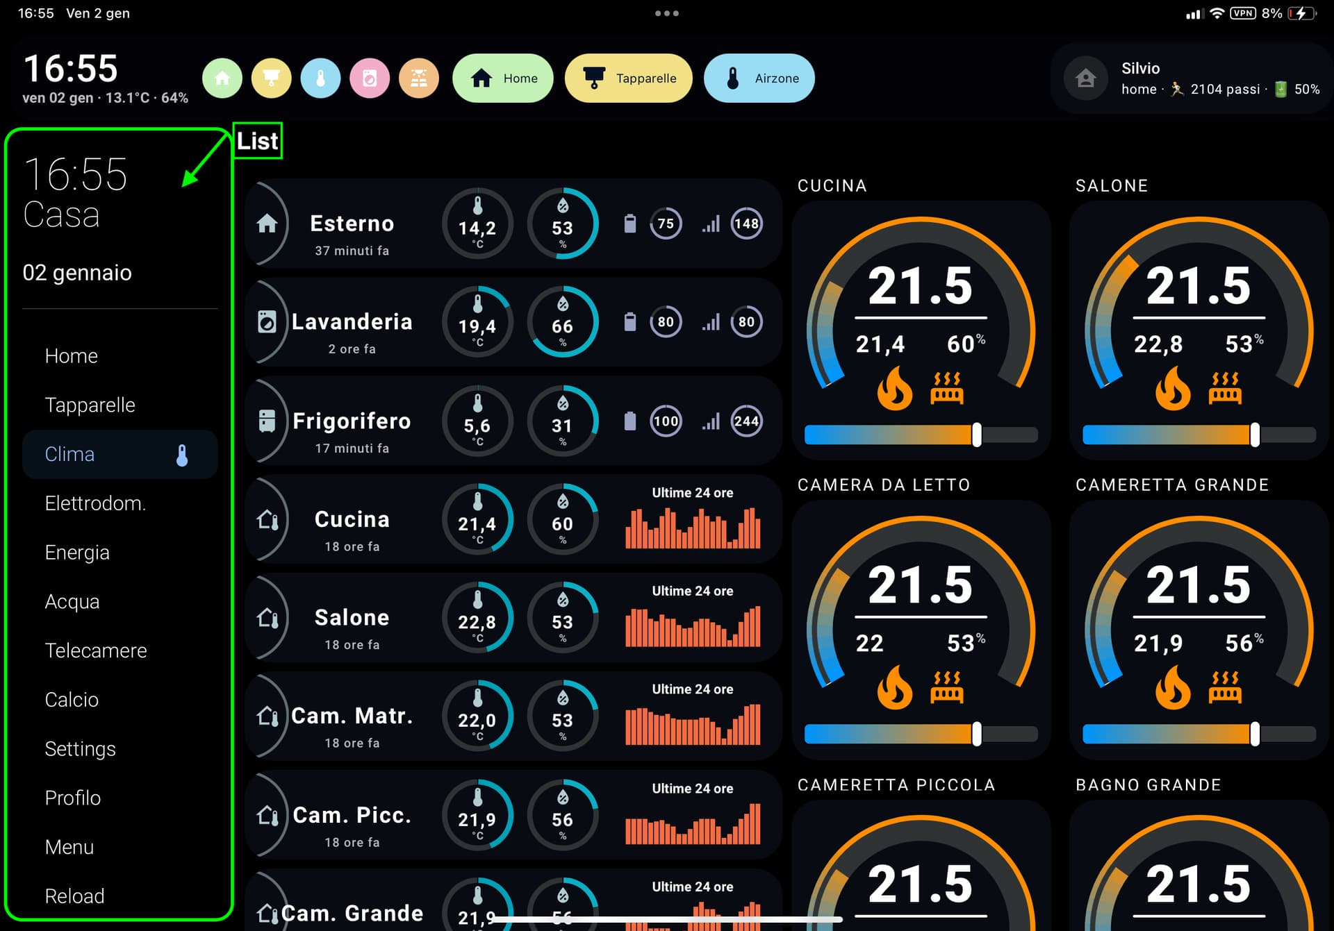This screenshot has width=1334, height=931.
Task: Click radiator heating icon in Salone thermostat
Action: (x=1225, y=389)
